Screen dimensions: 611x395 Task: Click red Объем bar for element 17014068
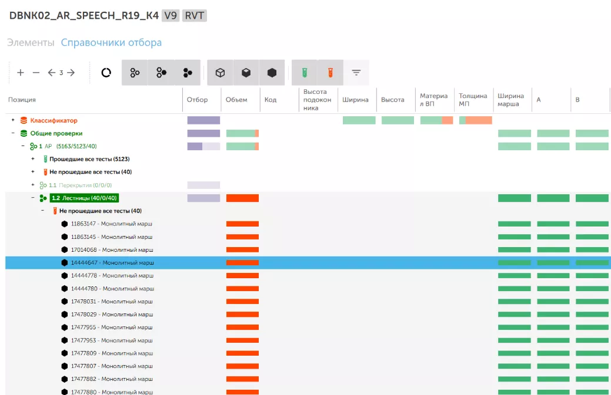pos(242,249)
